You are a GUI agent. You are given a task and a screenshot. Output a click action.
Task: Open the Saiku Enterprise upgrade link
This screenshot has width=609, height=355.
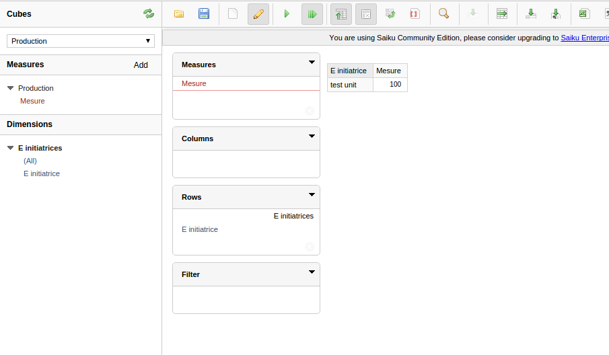tap(585, 38)
